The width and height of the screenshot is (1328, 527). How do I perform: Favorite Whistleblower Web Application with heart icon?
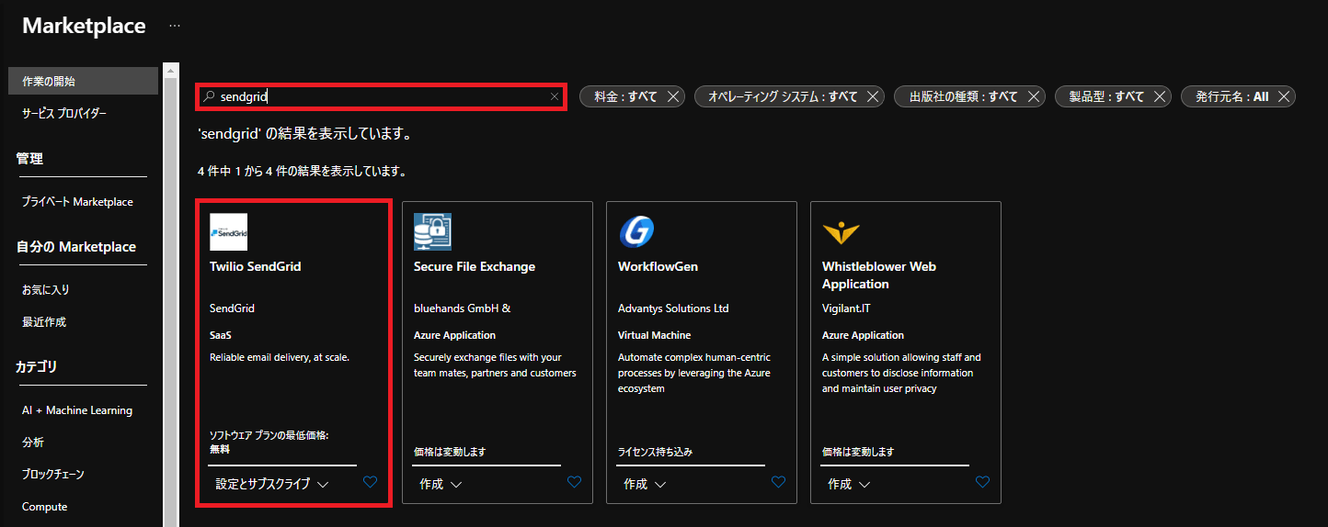982,482
